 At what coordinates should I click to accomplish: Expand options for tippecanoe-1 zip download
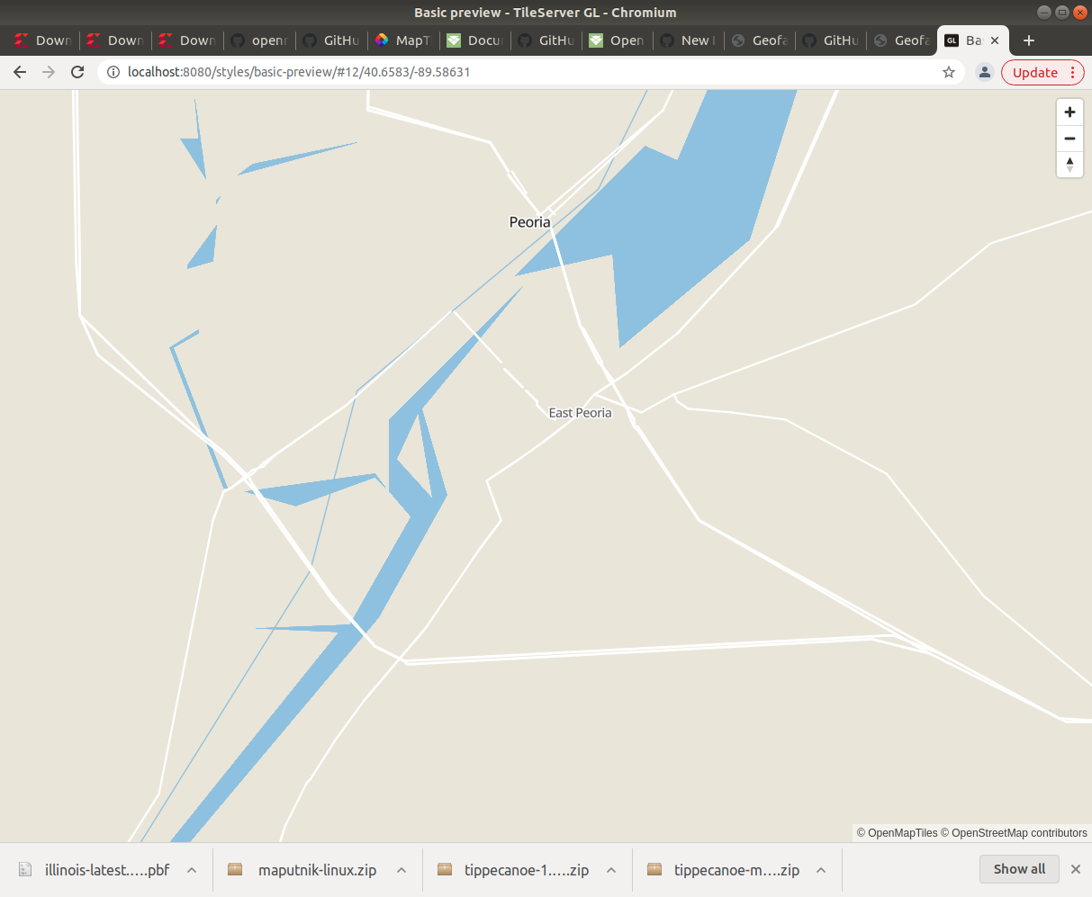point(610,870)
